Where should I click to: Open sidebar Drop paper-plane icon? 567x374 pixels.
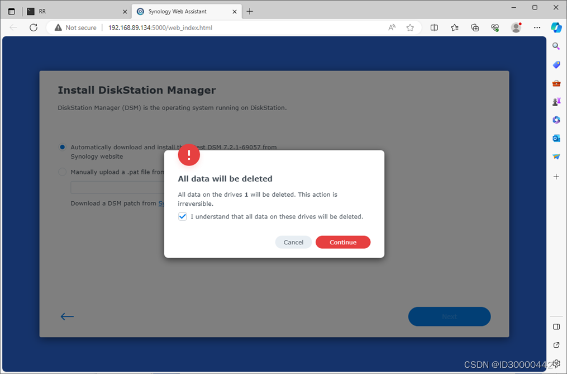coord(556,157)
